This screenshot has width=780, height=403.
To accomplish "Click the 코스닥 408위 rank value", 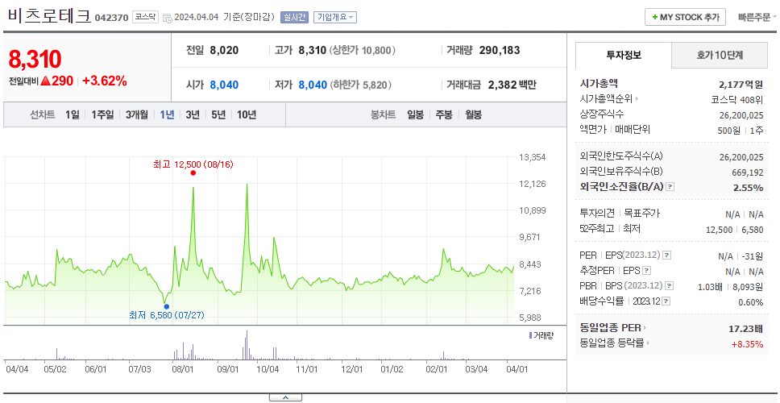I will coord(737,99).
